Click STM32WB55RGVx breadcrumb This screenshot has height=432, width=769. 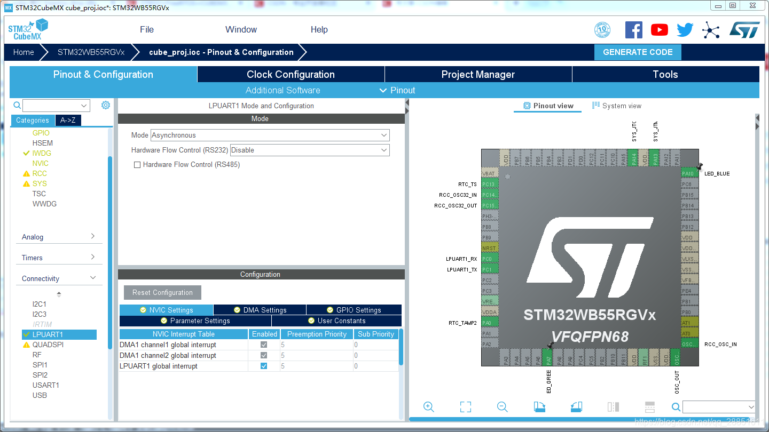coord(91,52)
